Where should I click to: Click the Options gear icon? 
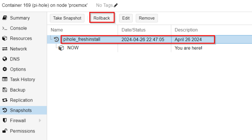pyautogui.click(x=5, y=69)
